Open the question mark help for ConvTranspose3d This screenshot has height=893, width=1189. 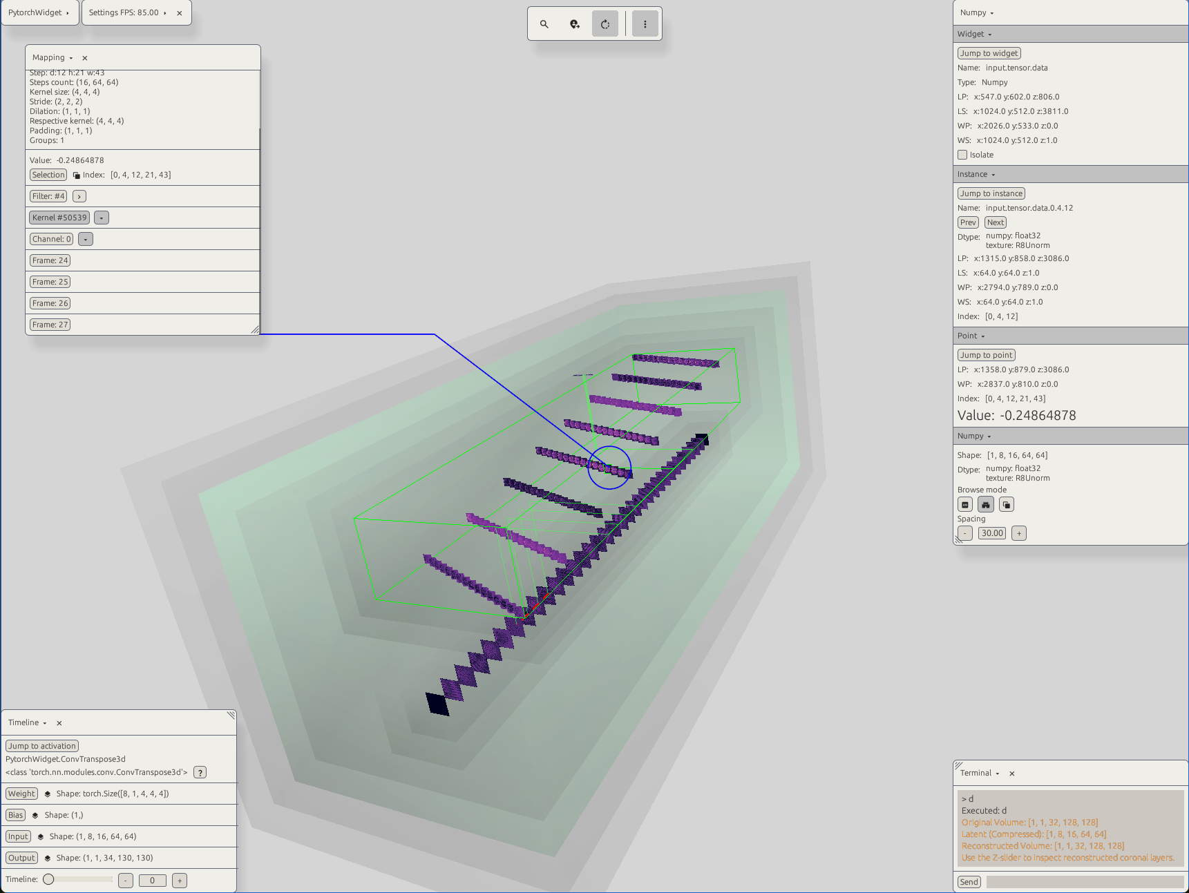click(200, 773)
